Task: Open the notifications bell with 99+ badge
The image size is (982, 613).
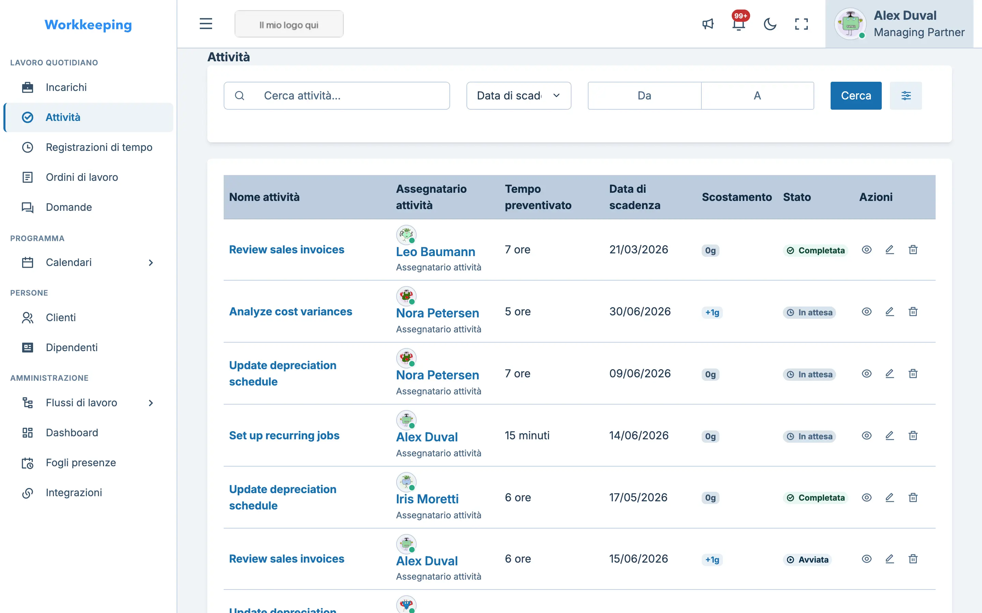Action: (x=739, y=24)
